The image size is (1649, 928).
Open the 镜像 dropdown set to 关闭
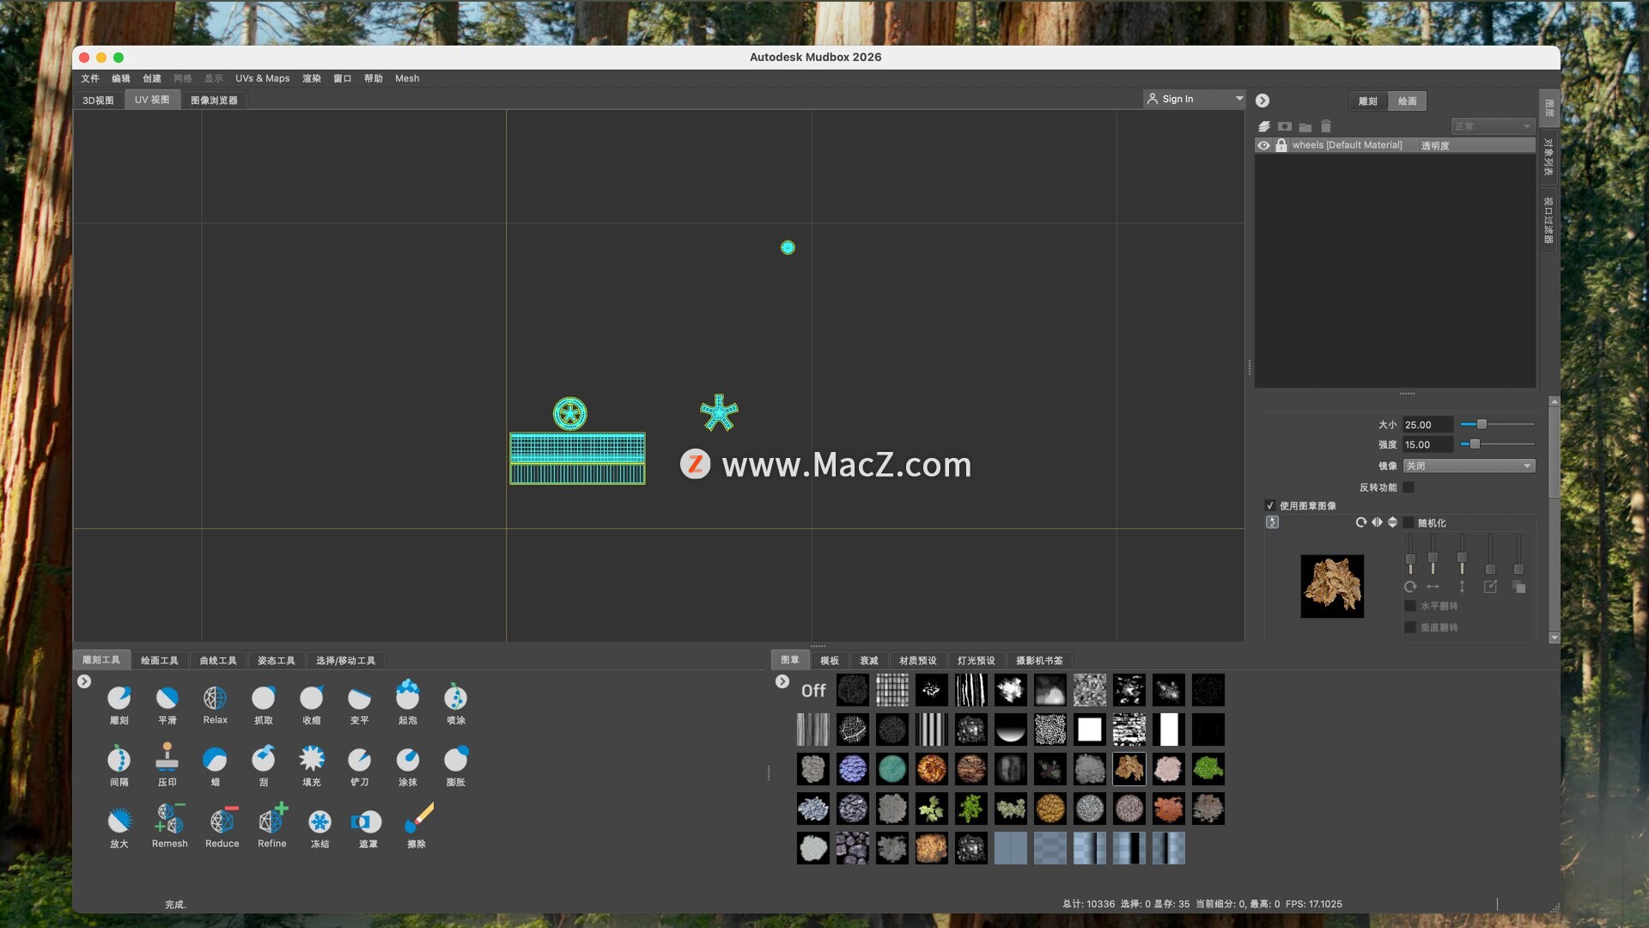[x=1469, y=466]
